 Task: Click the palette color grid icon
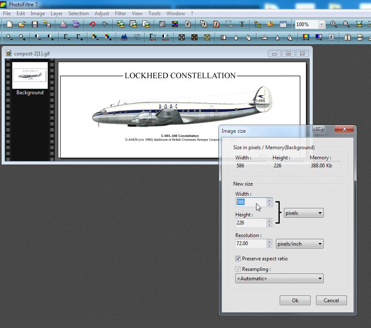(x=175, y=24)
